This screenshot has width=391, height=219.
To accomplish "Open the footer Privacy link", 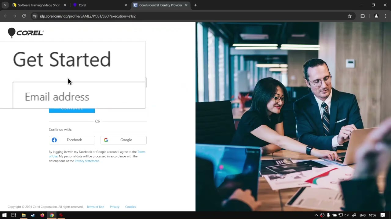I will click(x=115, y=207).
